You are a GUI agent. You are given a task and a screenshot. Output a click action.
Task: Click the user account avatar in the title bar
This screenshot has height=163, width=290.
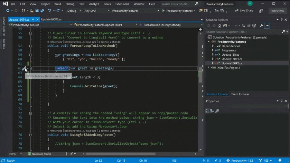click(250, 3)
